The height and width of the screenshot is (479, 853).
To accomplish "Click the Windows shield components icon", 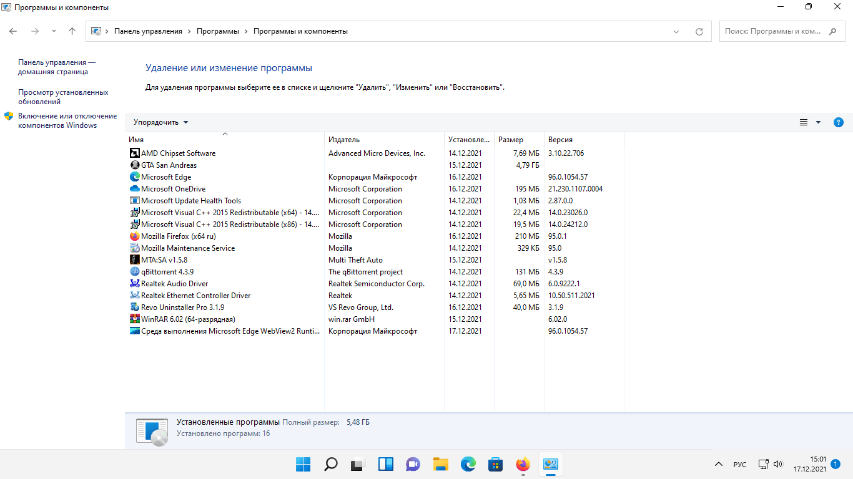I will pyautogui.click(x=9, y=116).
